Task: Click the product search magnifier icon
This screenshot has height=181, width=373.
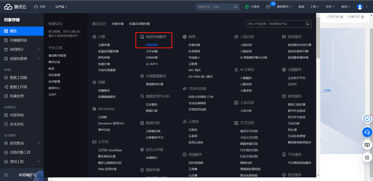Action: pos(307,24)
